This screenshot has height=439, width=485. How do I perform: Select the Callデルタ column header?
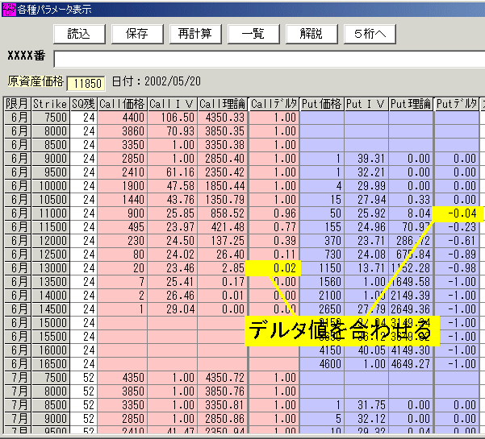pos(274,104)
